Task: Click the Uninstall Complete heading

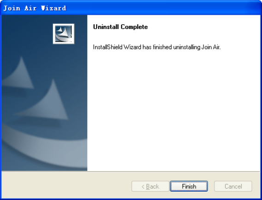Action: (120, 27)
